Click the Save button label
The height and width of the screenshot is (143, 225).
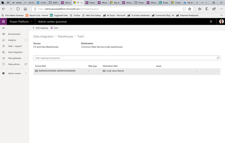(56, 28)
